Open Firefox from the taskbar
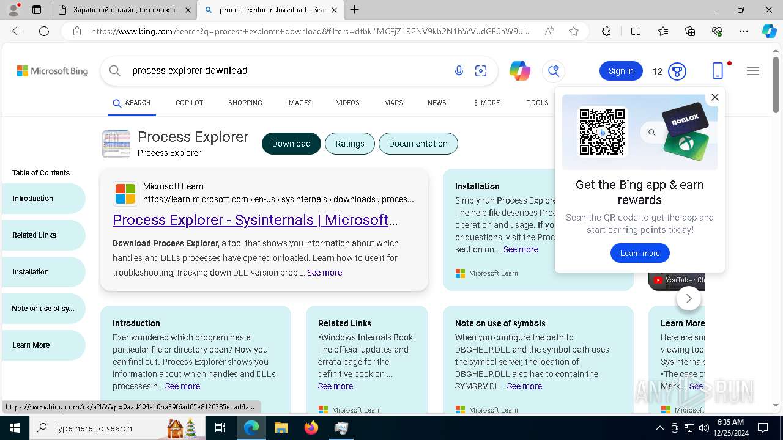This screenshot has height=440, width=783. point(311,428)
